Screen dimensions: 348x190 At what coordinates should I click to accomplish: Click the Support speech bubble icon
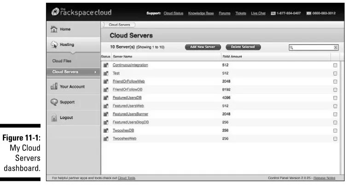click(54, 102)
